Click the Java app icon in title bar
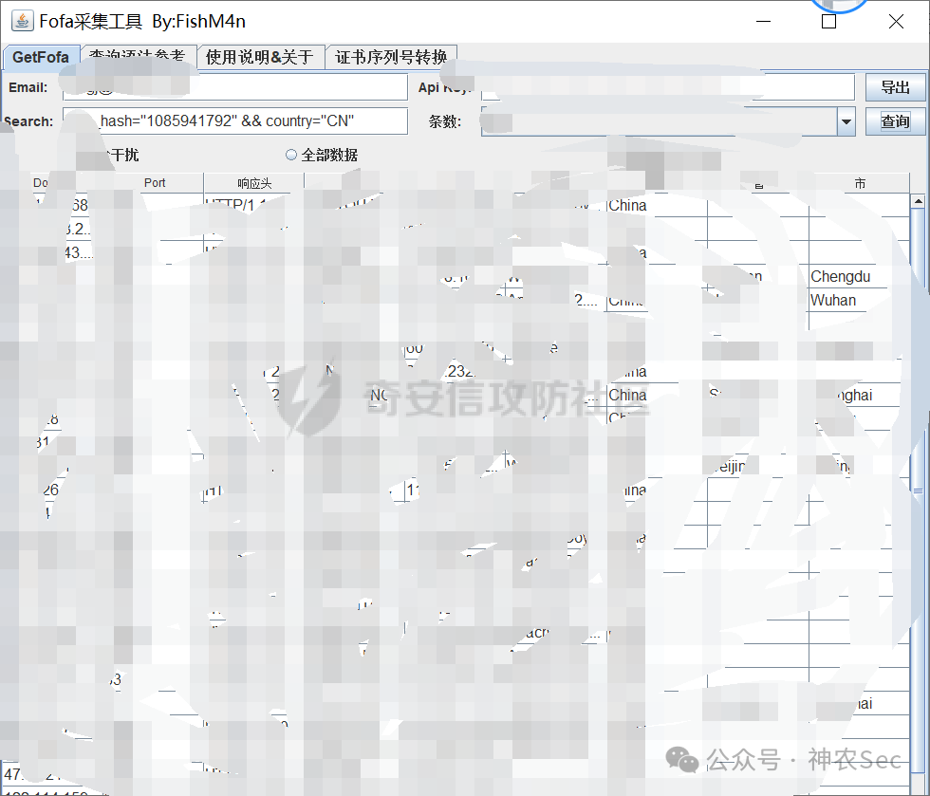This screenshot has height=796, width=930. coord(23,21)
